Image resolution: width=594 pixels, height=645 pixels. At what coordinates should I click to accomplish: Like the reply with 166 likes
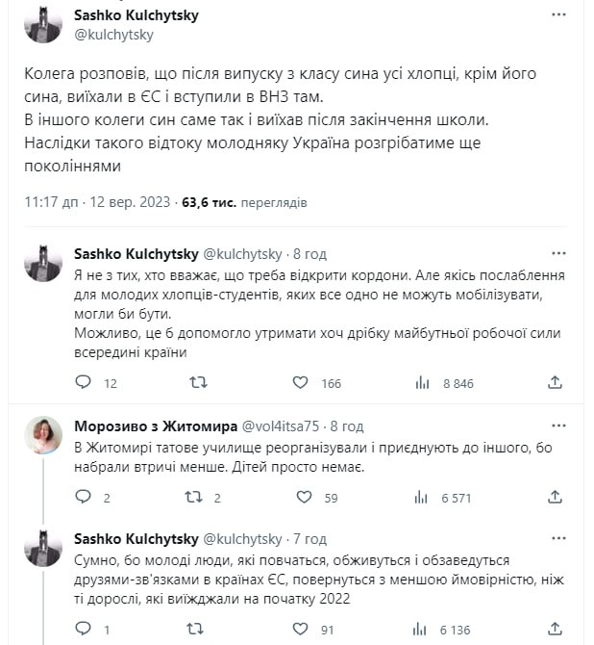pyautogui.click(x=300, y=382)
